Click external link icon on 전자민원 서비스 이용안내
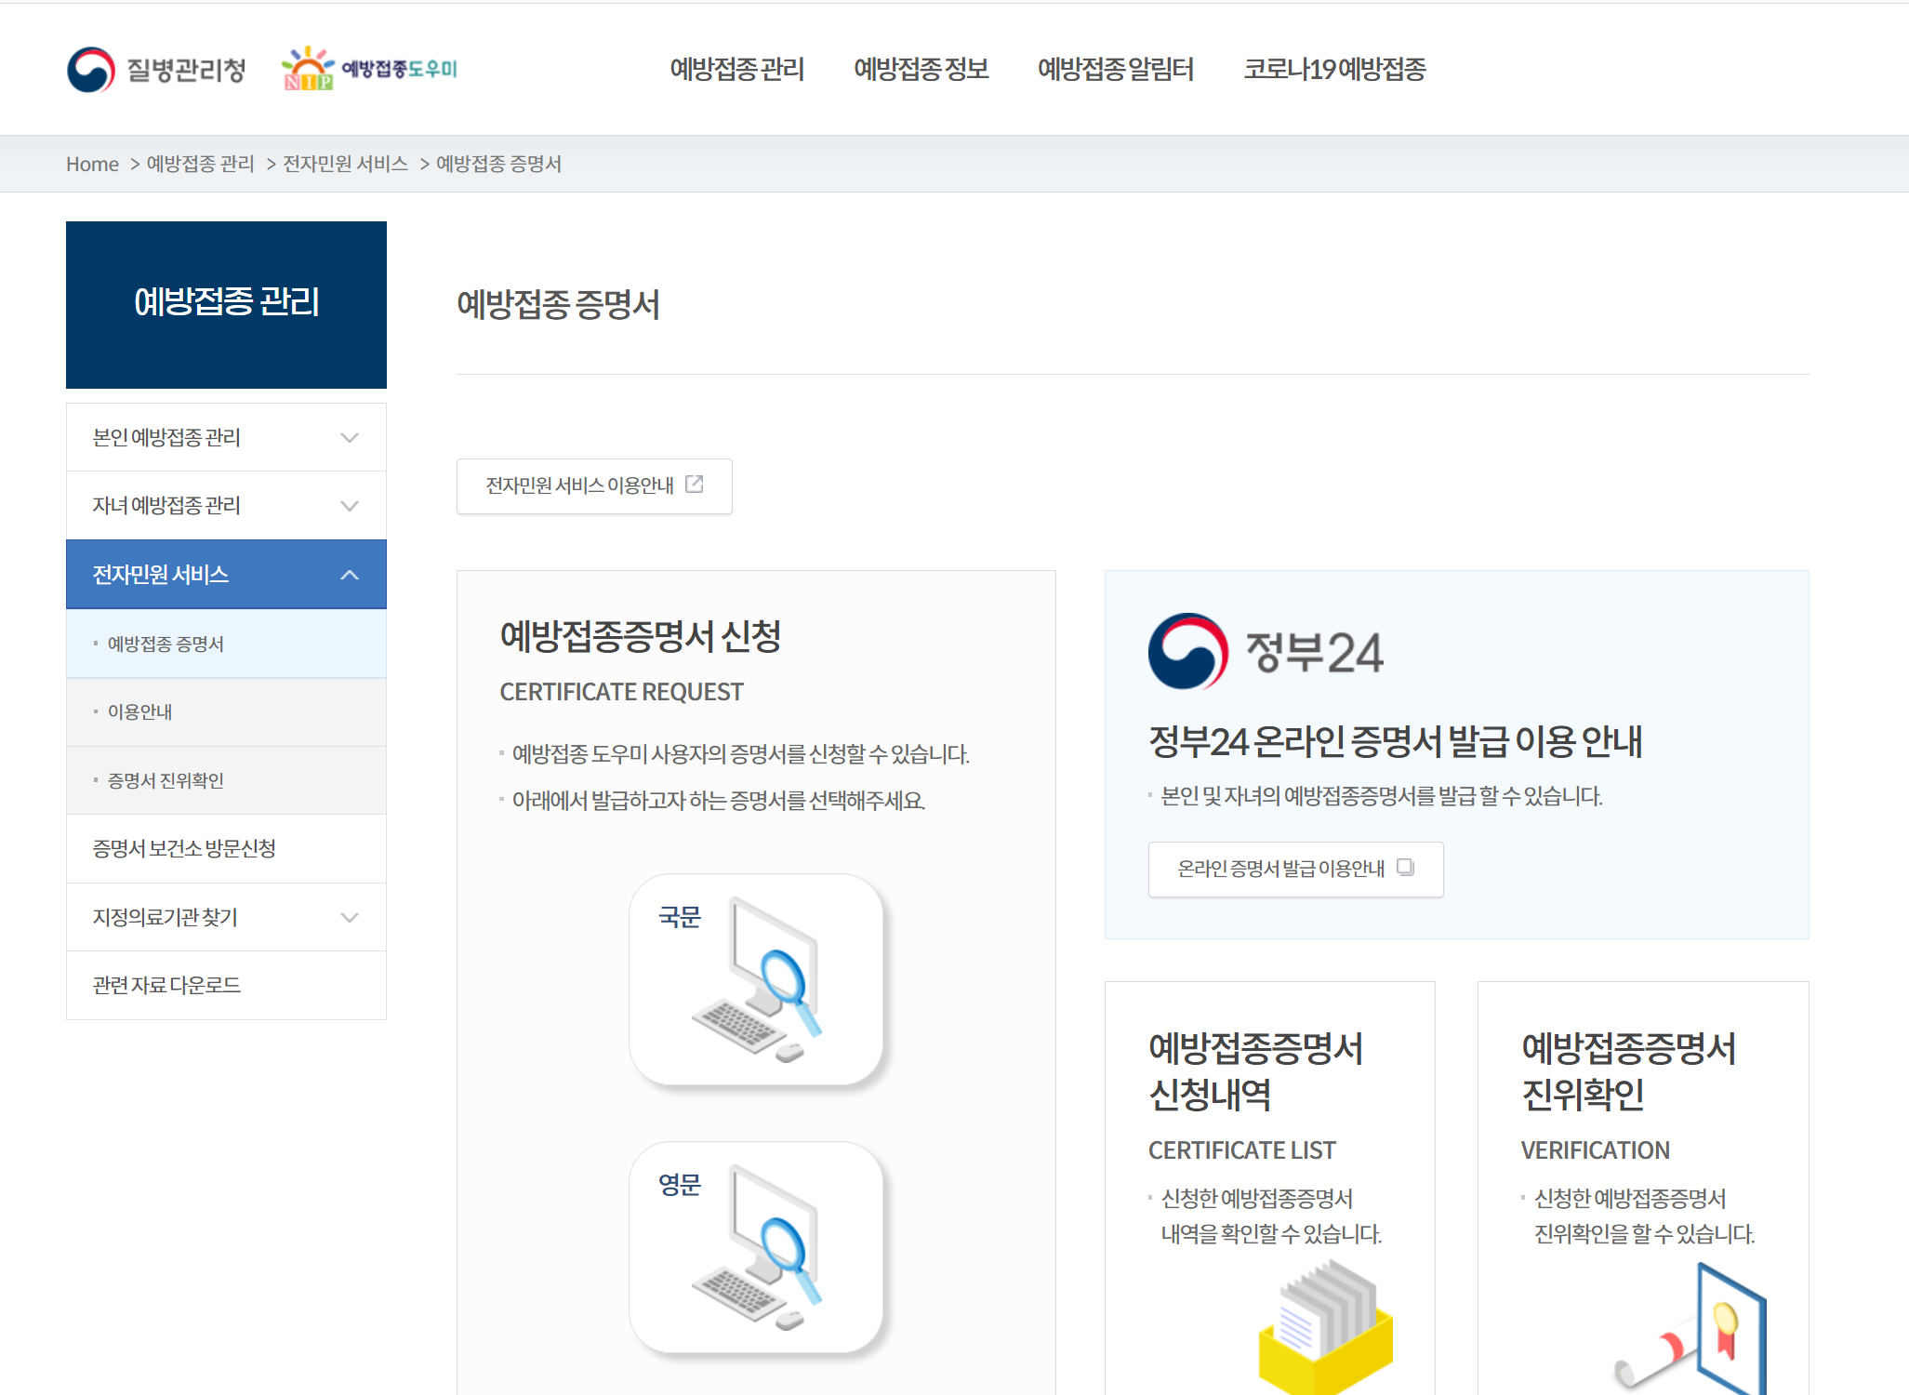Screen dimensions: 1909x1395 tap(695, 485)
